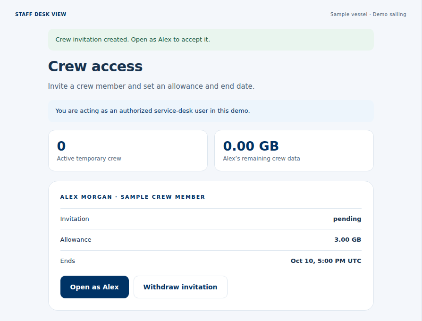Viewport: 422px width, 321px height.
Task: Click the '0' active crew count
Action: tap(61, 146)
